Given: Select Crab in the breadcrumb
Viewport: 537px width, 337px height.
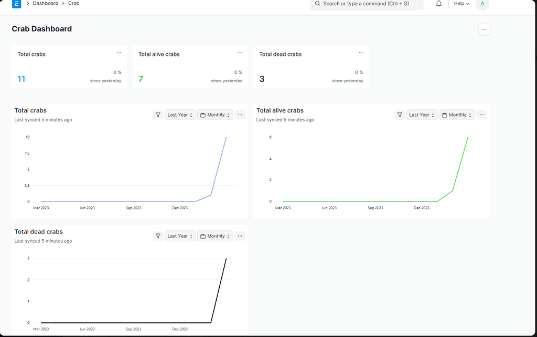Looking at the screenshot, I should (73, 4).
